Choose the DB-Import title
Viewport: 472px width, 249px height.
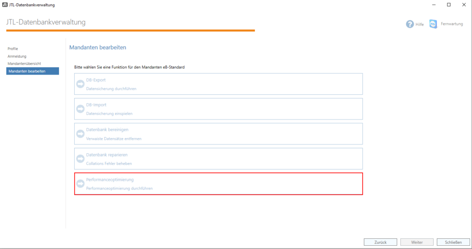[96, 105]
